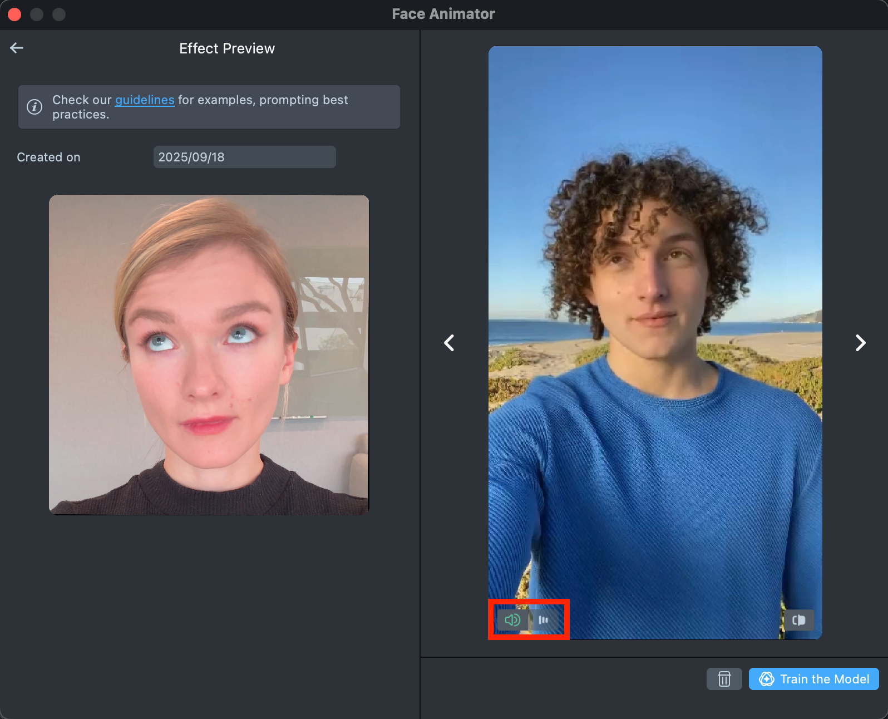Viewport: 888px width, 719px height.
Task: Click the info icon in guidelines banner
Action: 34,107
